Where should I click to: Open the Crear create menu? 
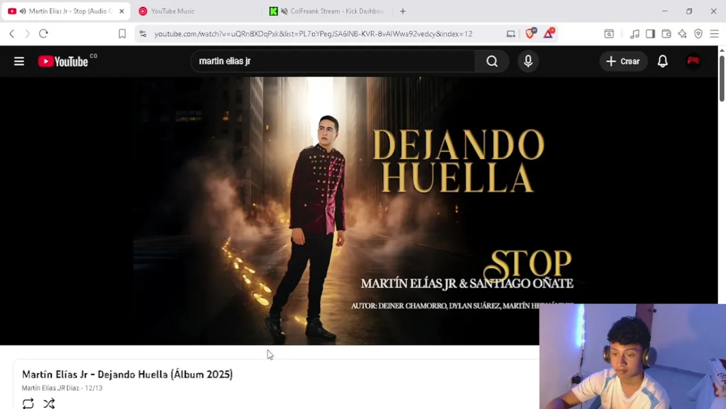click(623, 61)
